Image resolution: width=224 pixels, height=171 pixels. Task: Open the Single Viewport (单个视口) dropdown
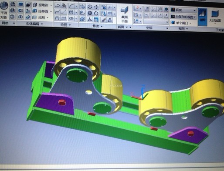pos(181,23)
